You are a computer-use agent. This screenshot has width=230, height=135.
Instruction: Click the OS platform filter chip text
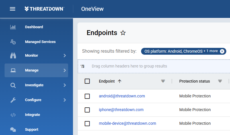[181, 51]
